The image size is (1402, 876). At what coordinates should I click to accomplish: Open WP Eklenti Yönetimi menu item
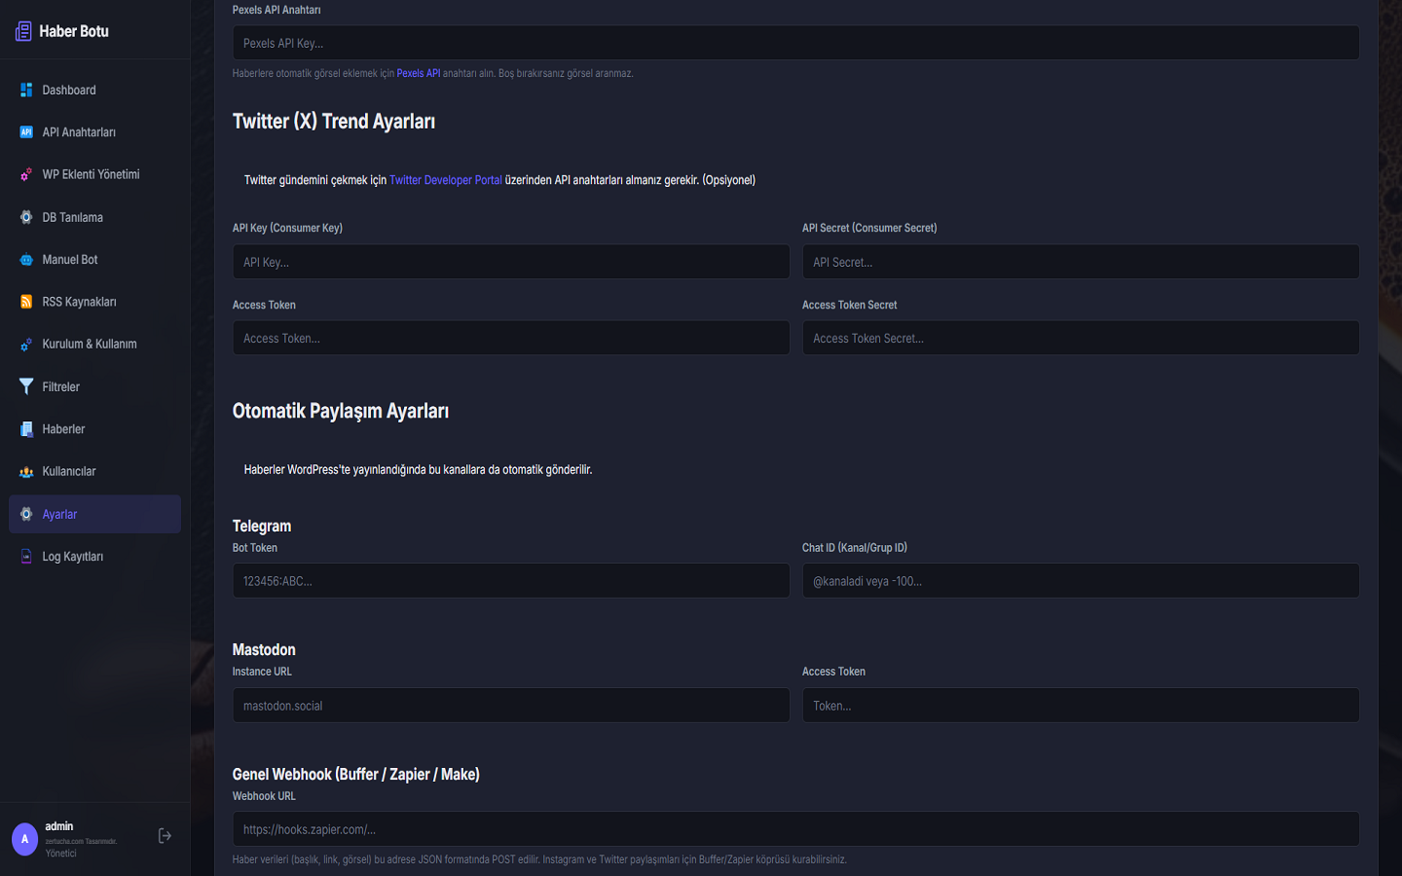tap(91, 174)
